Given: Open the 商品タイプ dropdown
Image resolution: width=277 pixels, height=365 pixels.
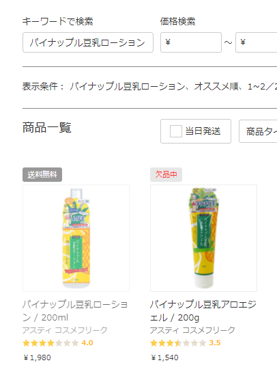Looking at the screenshot, I should [258, 131].
